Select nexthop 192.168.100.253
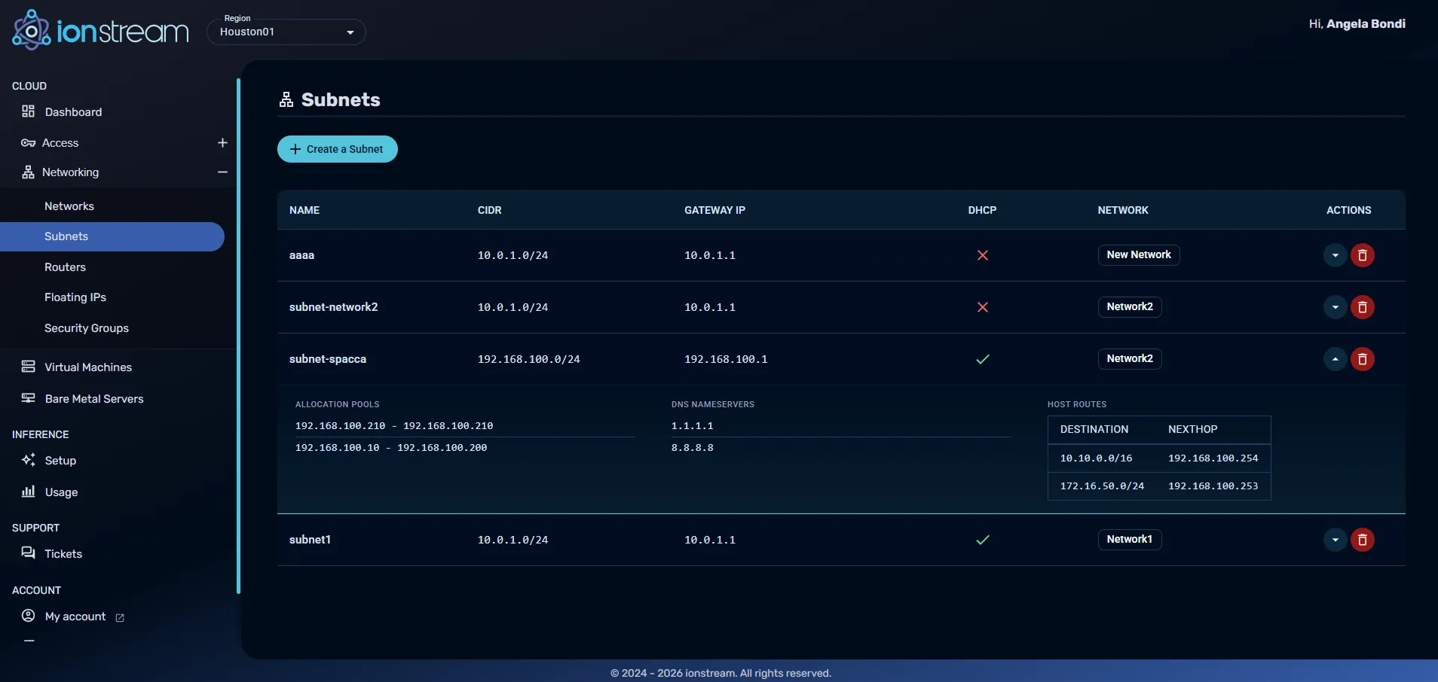1438x682 pixels. (x=1213, y=486)
